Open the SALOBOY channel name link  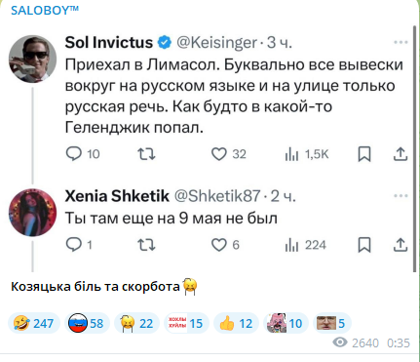click(x=45, y=11)
